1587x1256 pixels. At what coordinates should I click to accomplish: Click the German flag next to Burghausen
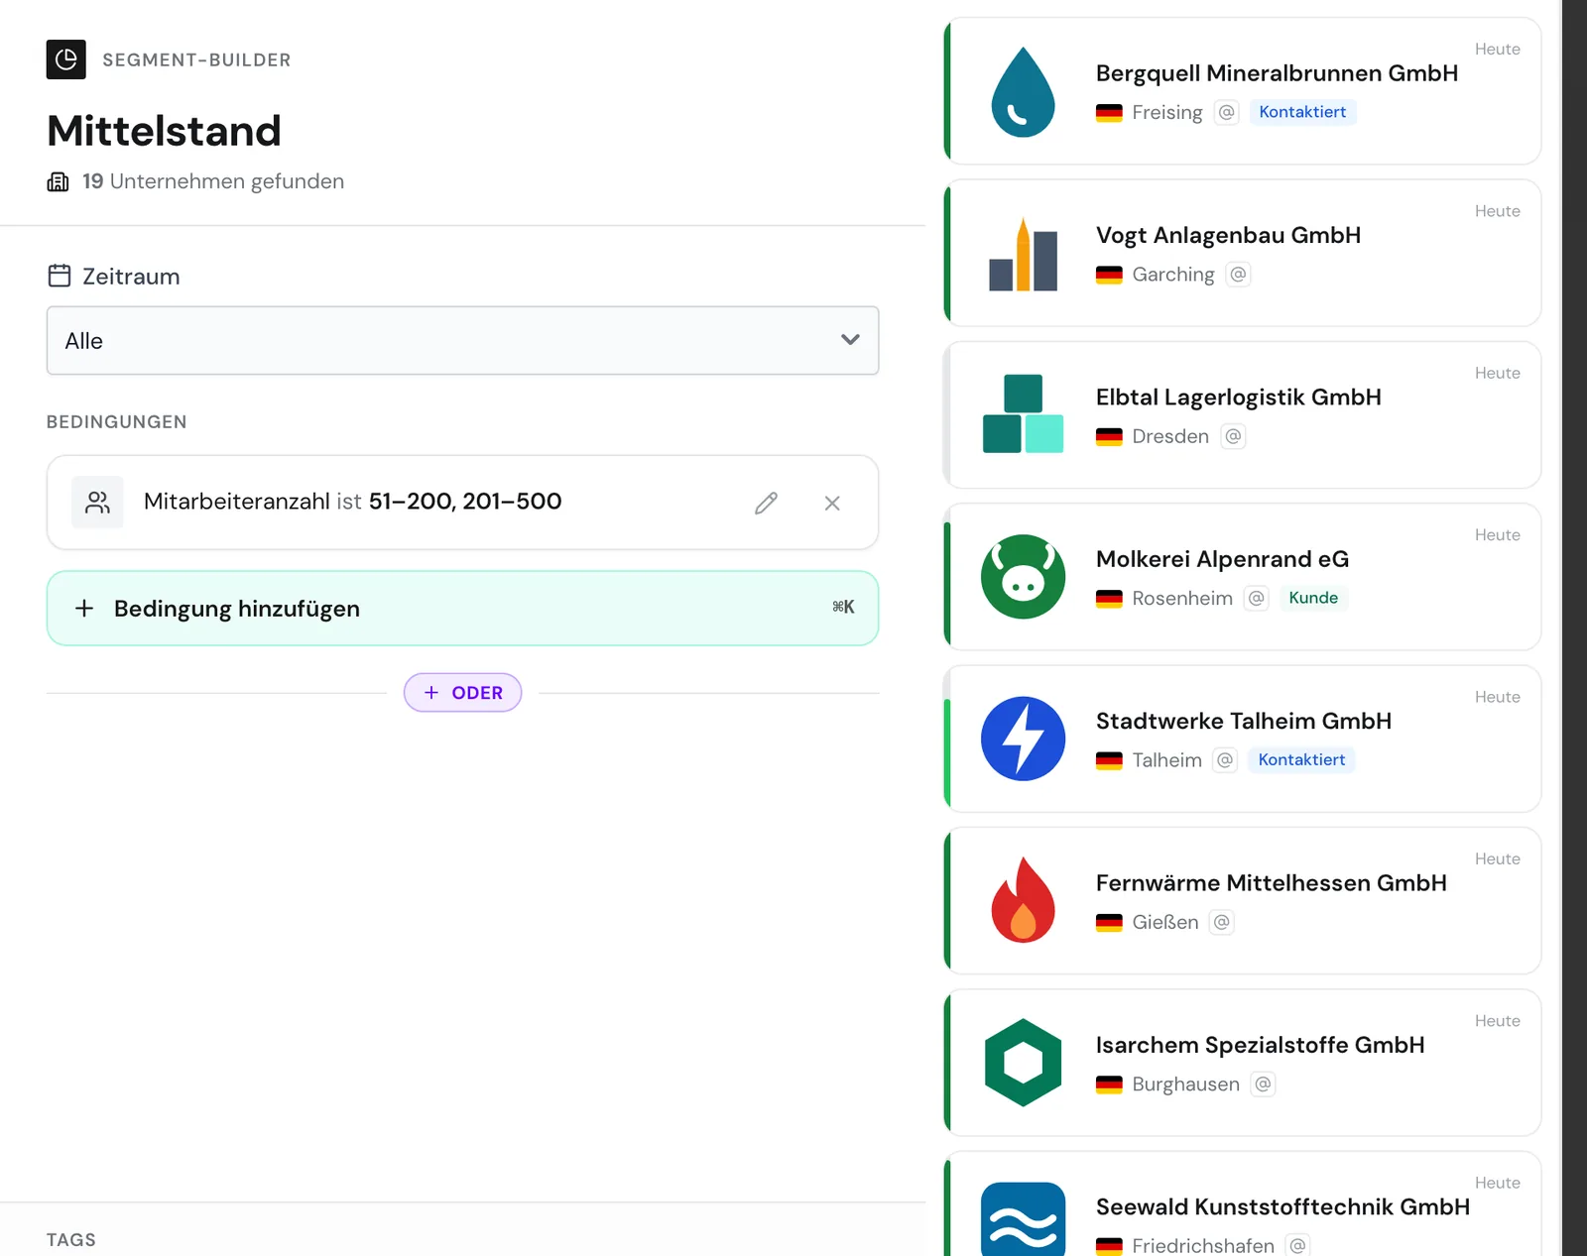coord(1109,1085)
